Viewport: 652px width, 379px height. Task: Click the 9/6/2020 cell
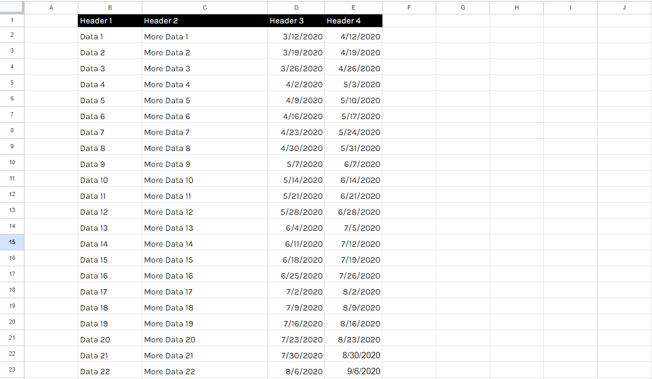354,370
